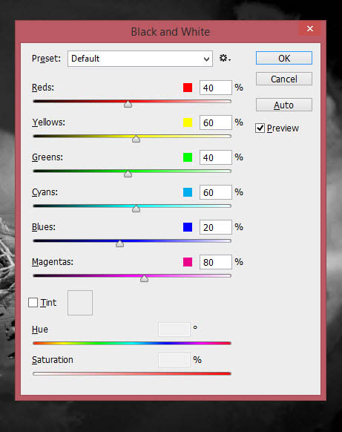Click the magenta swatch beside Magentas
Viewport: 342px width, 432px height.
tap(188, 262)
